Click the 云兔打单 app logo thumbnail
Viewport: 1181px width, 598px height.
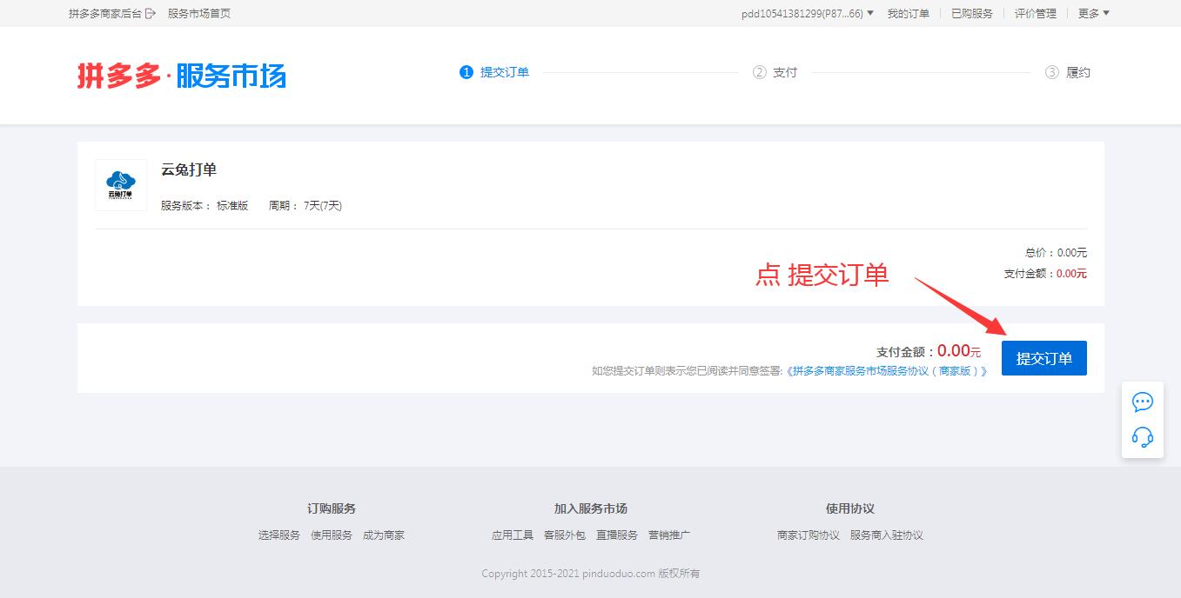point(121,185)
